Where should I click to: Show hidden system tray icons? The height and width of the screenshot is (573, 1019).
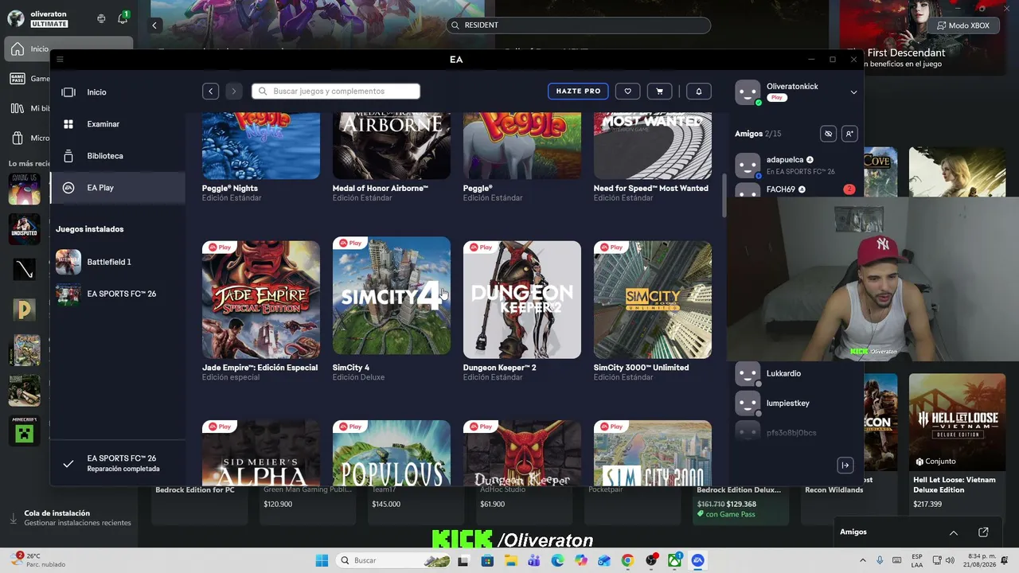(x=865, y=560)
